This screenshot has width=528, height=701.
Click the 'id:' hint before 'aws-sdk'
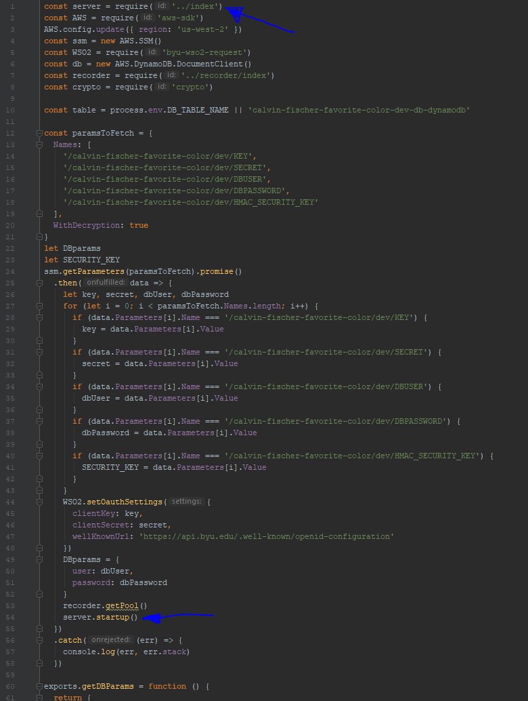(148, 18)
